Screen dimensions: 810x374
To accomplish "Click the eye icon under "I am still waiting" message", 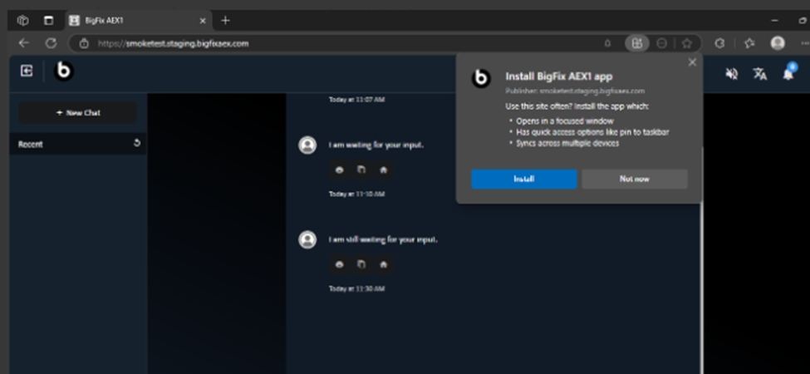I will (x=340, y=264).
